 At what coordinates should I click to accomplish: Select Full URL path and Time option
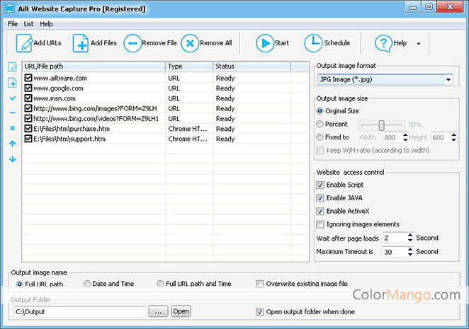(161, 284)
